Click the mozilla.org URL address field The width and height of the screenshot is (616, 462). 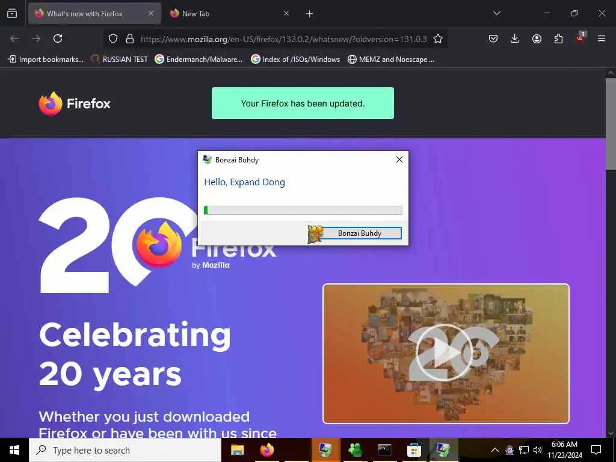(x=283, y=39)
